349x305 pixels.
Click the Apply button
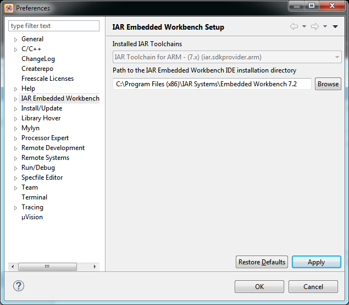click(x=316, y=262)
